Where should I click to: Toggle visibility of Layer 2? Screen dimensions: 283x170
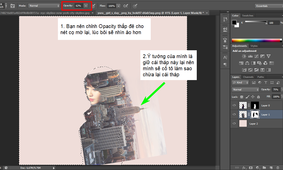pyautogui.click(x=234, y=124)
